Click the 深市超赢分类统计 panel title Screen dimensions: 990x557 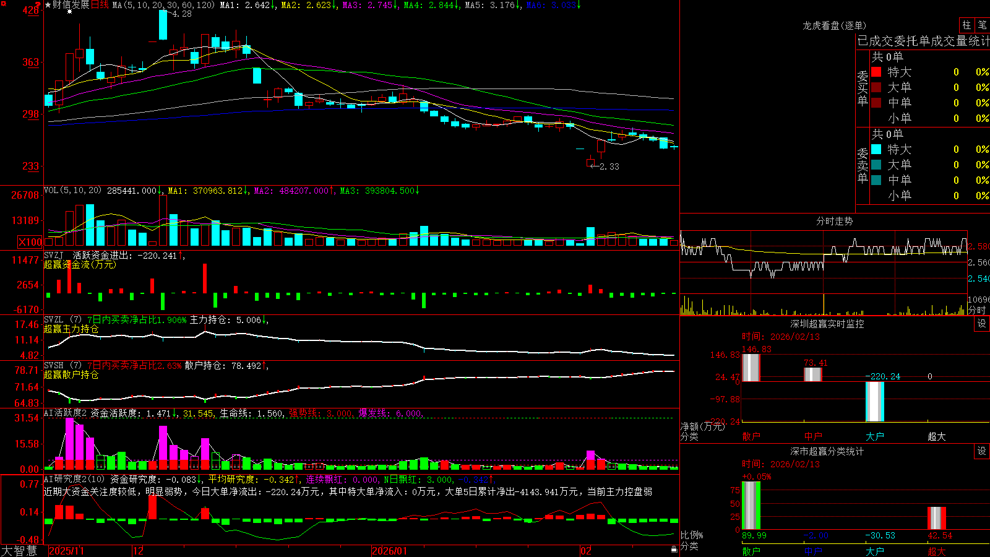tap(827, 451)
